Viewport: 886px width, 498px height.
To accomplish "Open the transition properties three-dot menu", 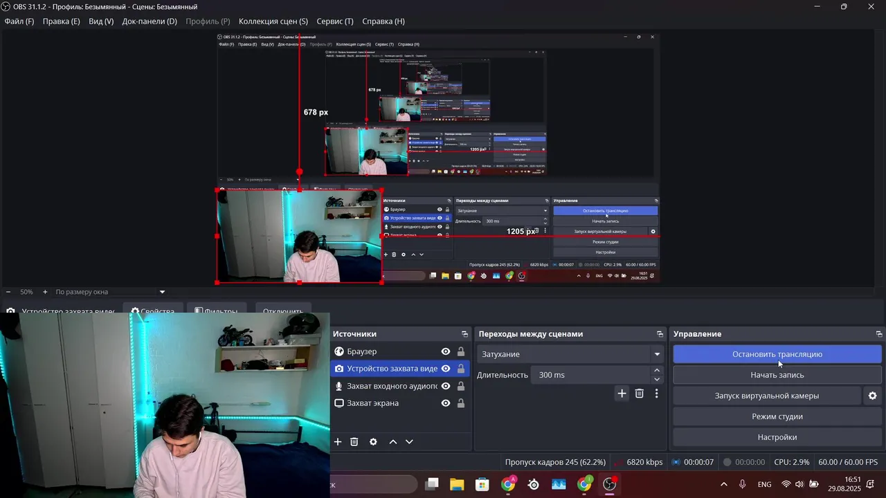I will click(x=656, y=394).
